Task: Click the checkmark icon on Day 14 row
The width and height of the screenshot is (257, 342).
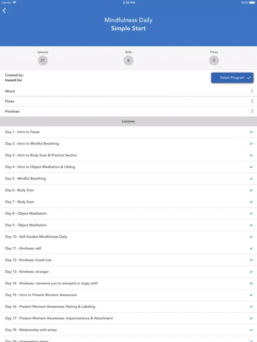Action: click(x=251, y=283)
